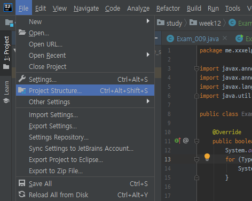Click the Learn graduation cap icon
The width and height of the screenshot is (252, 201).
tap(6, 101)
